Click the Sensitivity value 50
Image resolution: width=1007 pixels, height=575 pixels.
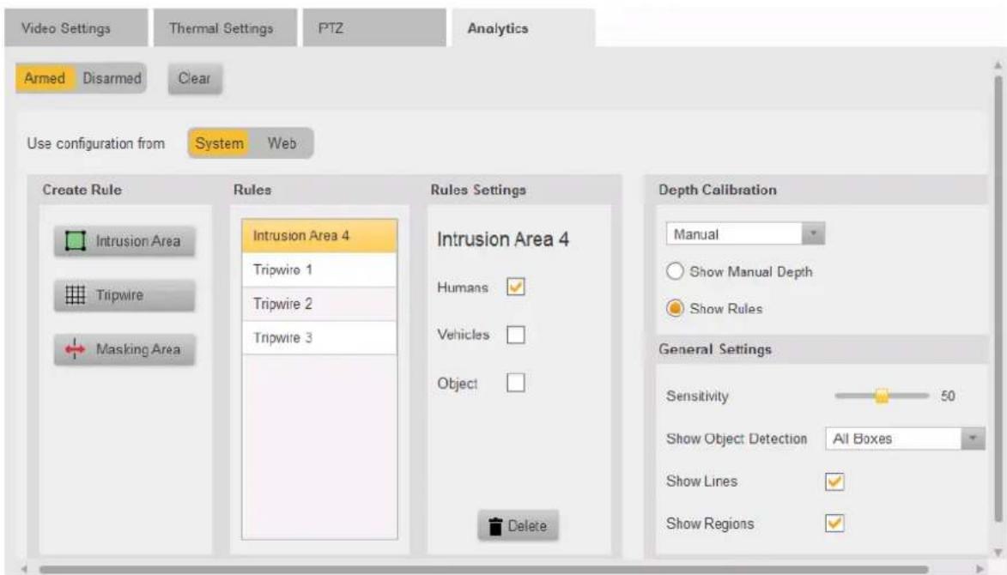pos(948,396)
